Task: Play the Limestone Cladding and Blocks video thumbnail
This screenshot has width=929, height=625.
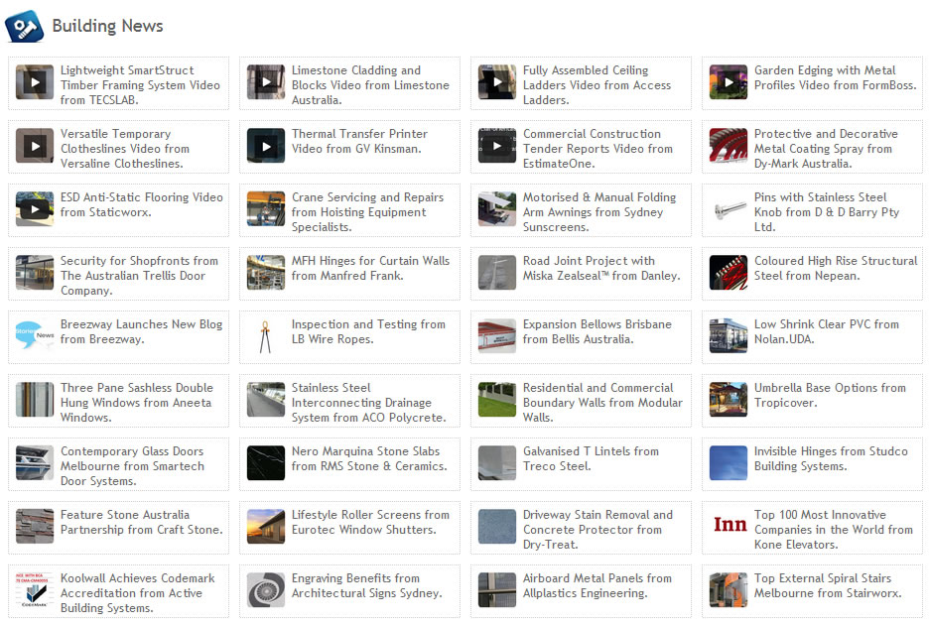Action: point(266,82)
